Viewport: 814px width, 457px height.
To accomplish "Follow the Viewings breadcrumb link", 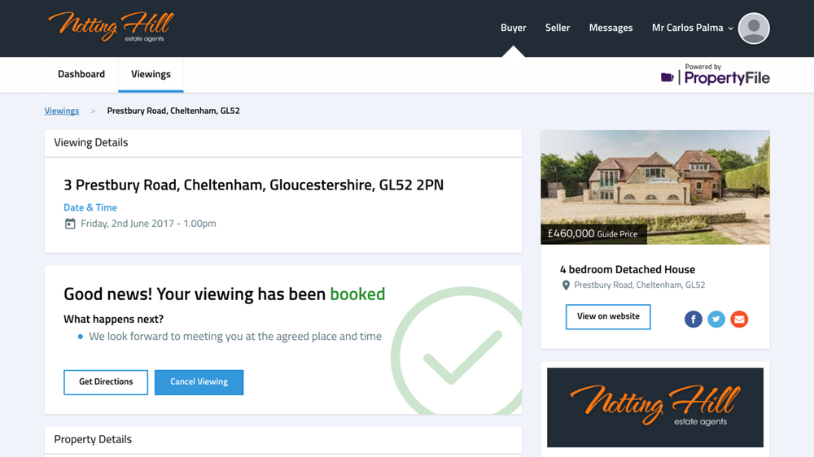I will tap(62, 111).
